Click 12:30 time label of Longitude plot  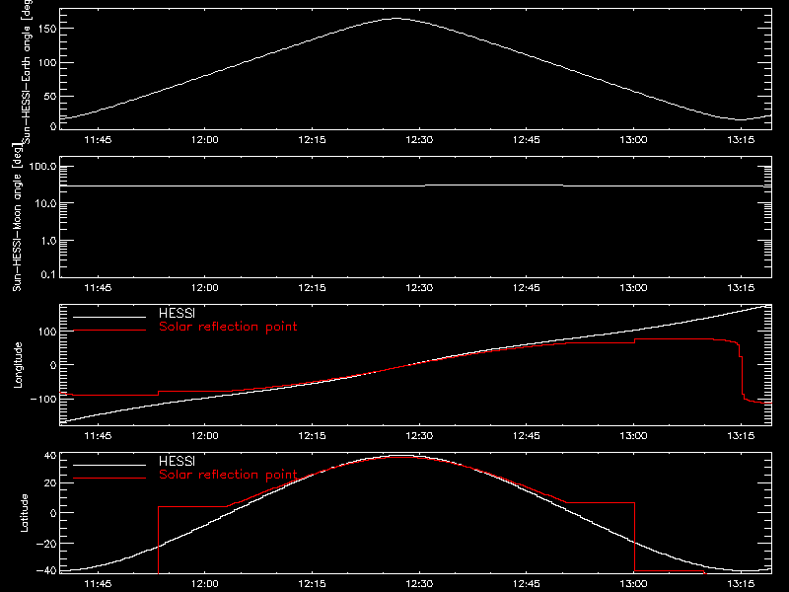[x=419, y=436]
